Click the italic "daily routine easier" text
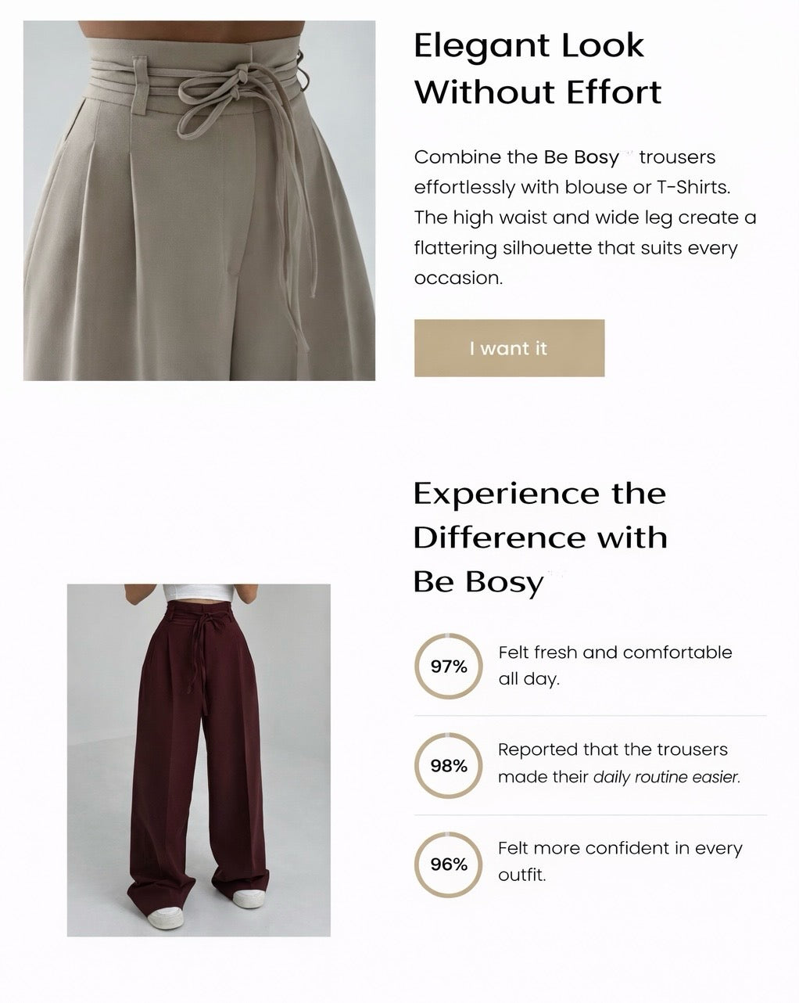The width and height of the screenshot is (799, 1003). click(666, 778)
